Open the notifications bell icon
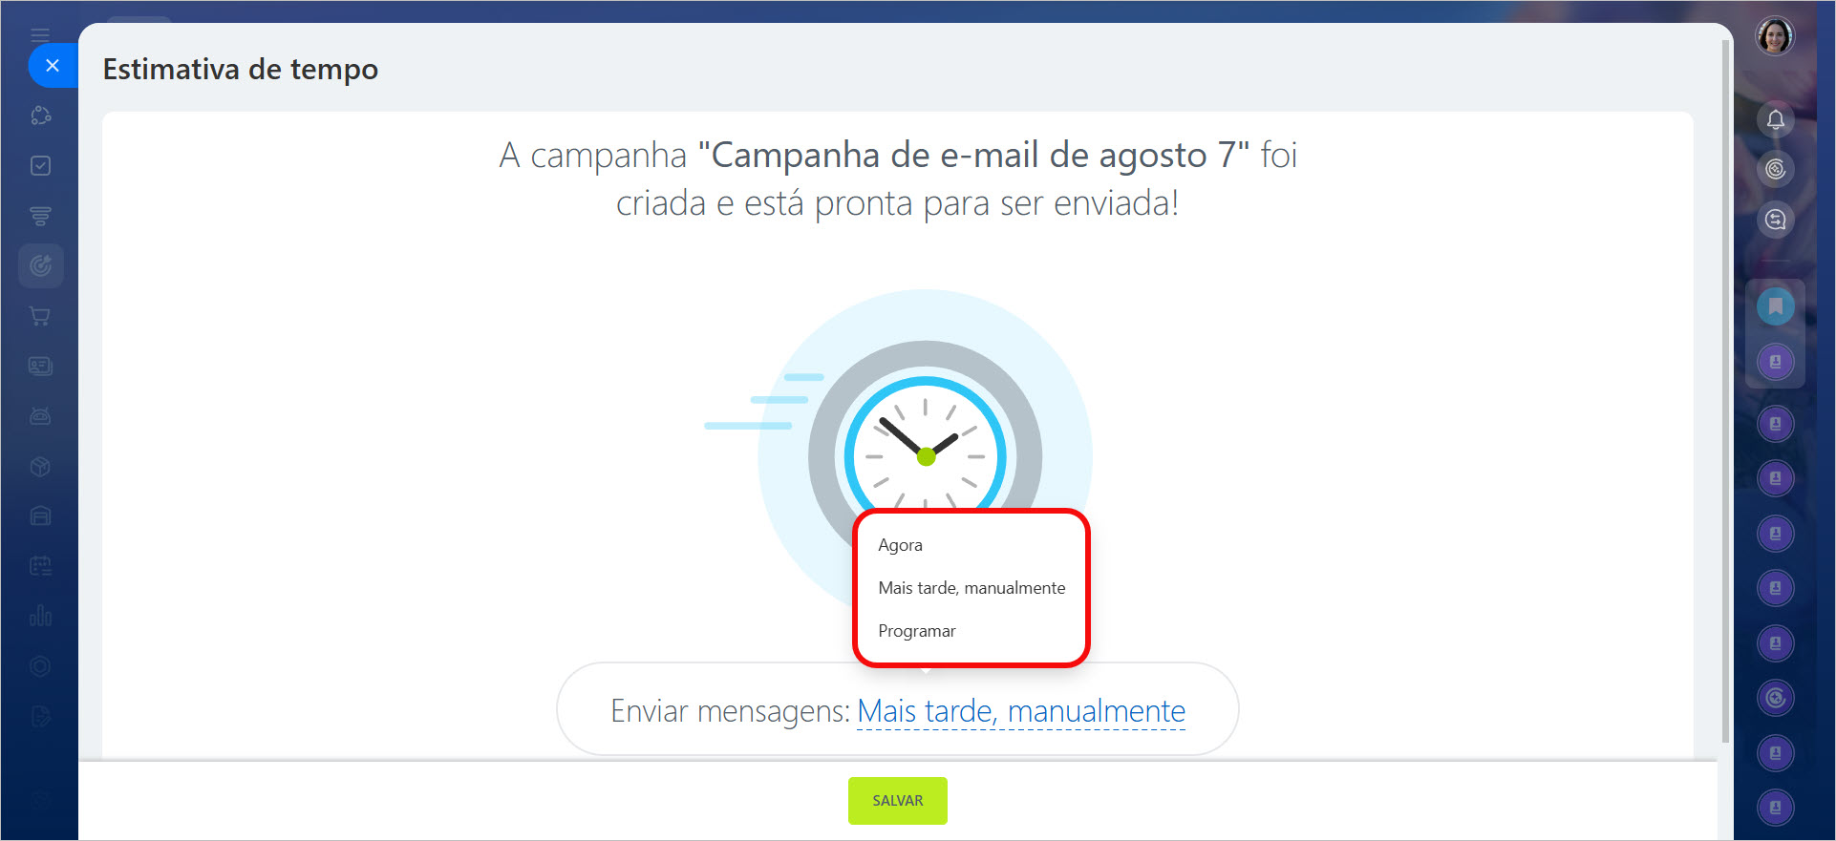The width and height of the screenshot is (1836, 841). [x=1775, y=120]
